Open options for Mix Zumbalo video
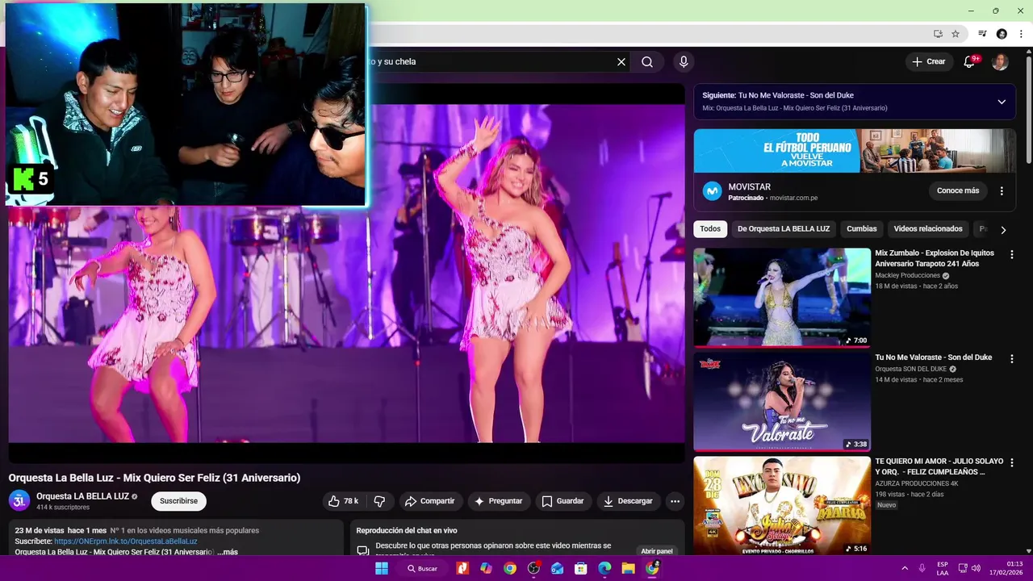The height and width of the screenshot is (581, 1033). click(x=1012, y=254)
